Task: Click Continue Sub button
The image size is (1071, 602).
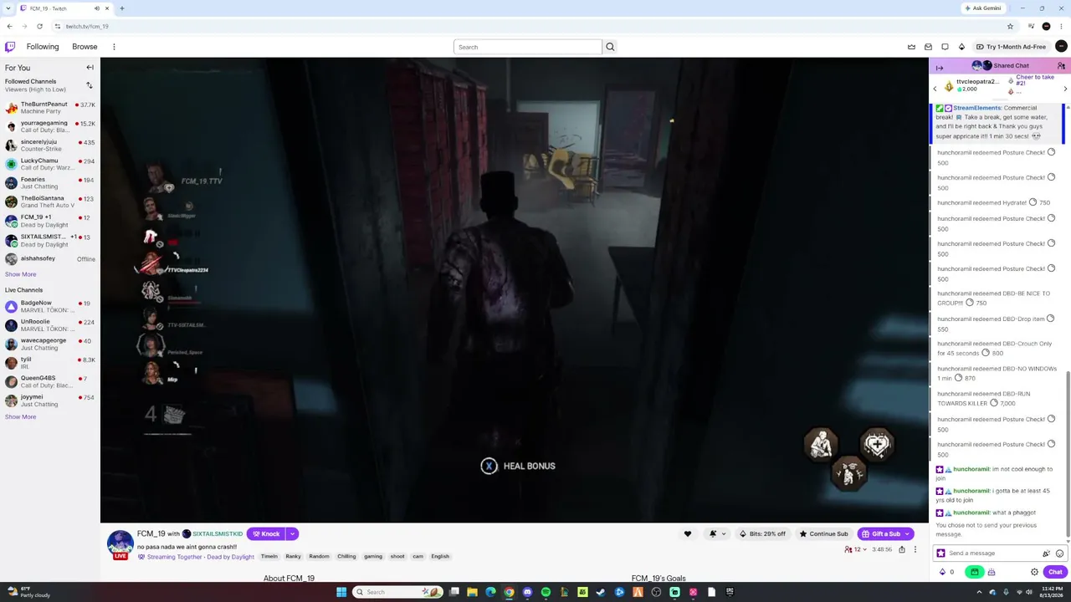Action: tap(823, 534)
